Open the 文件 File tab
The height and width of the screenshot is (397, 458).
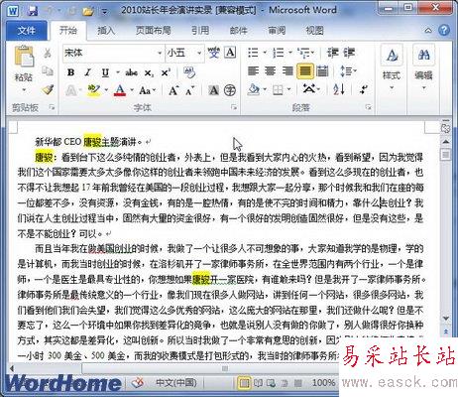click(27, 31)
